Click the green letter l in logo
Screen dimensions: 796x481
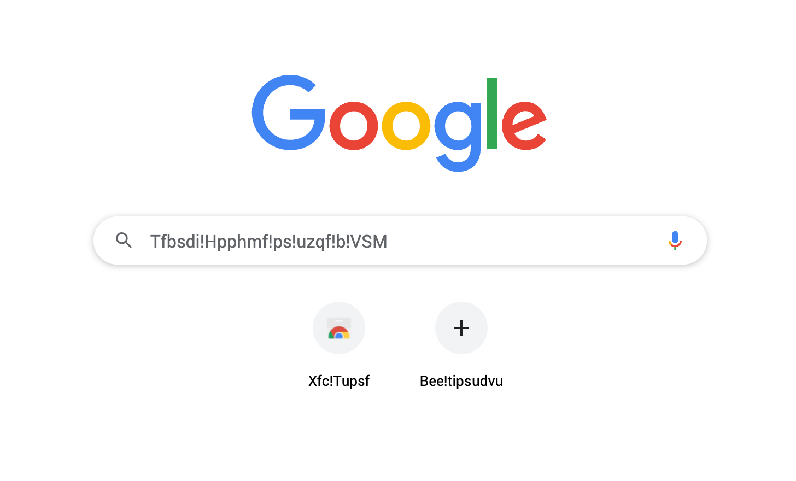(492, 113)
